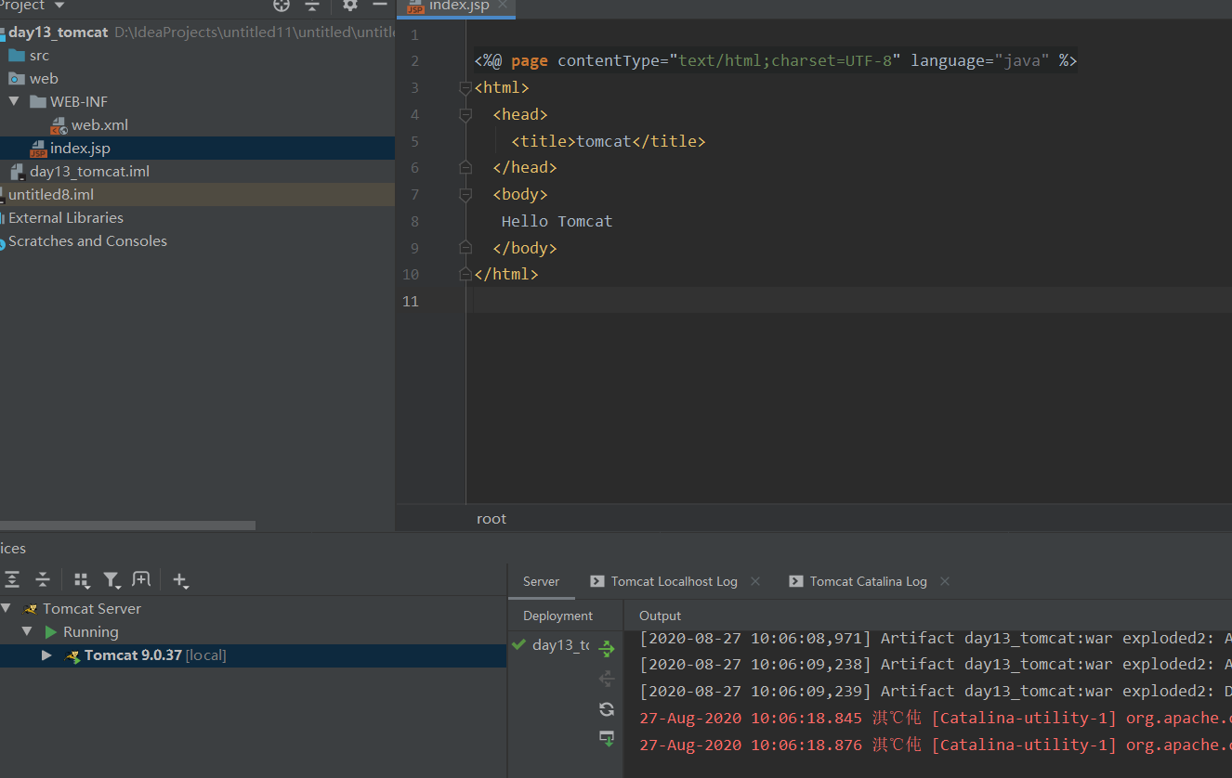1232x778 pixels.
Task: Select untitled8.iml in the project tree
Action: click(197, 195)
